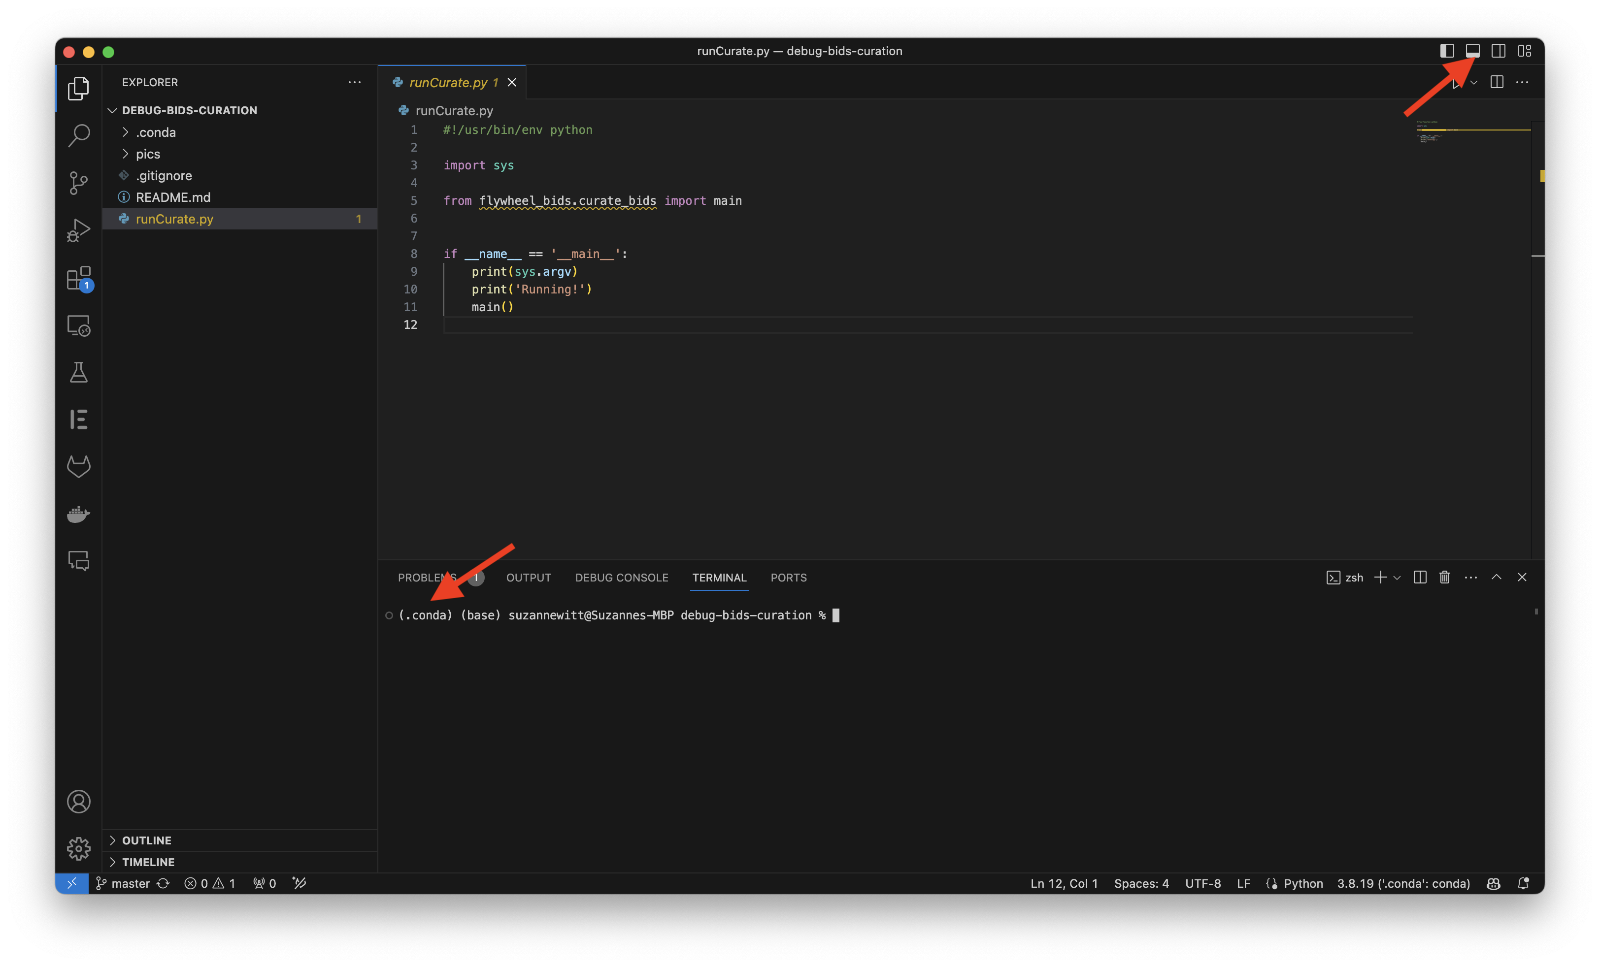1600x967 pixels.
Task: Click the Run Python File play button
Action: (x=1457, y=82)
